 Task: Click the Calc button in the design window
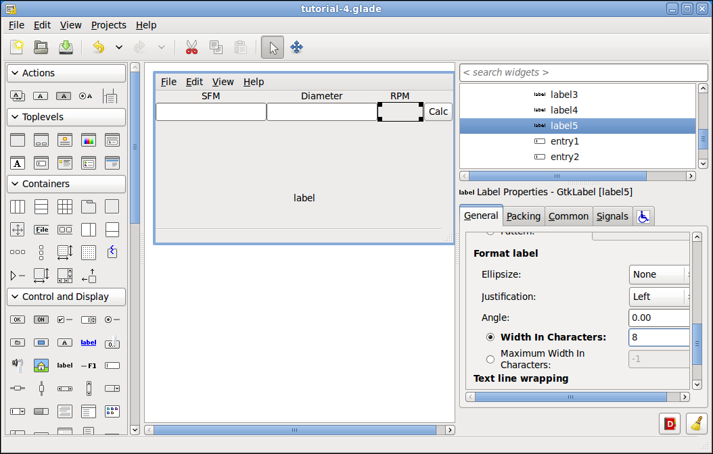click(438, 111)
